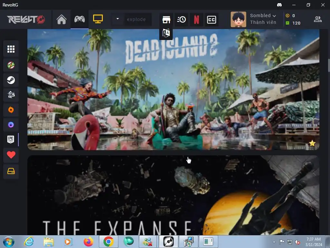330x248 pixels.
Task: Click the points balance showing 120
Action: pos(293,23)
